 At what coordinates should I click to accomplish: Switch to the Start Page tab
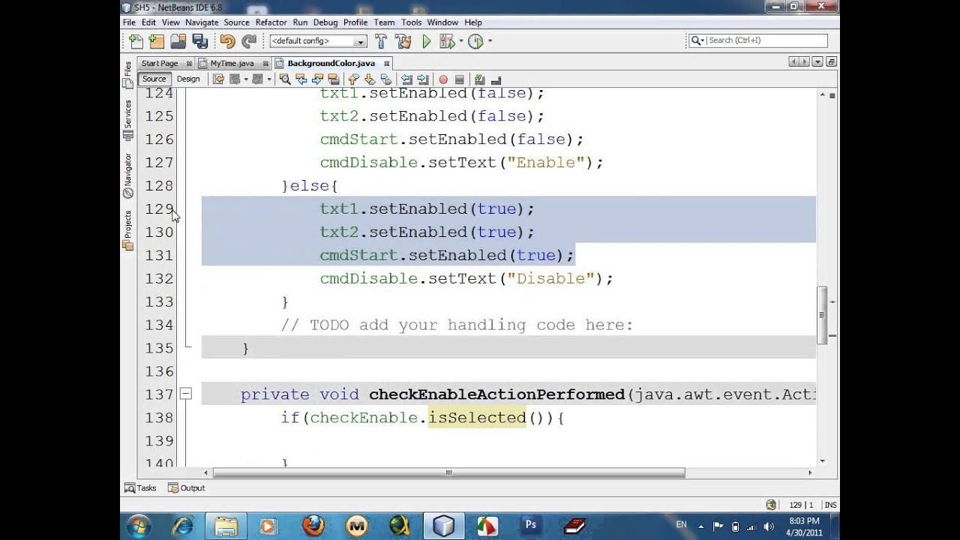(160, 64)
